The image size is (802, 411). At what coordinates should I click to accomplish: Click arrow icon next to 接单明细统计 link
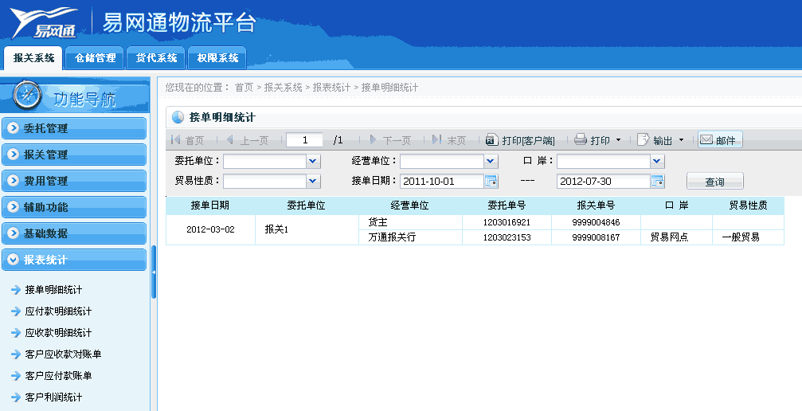click(16, 290)
